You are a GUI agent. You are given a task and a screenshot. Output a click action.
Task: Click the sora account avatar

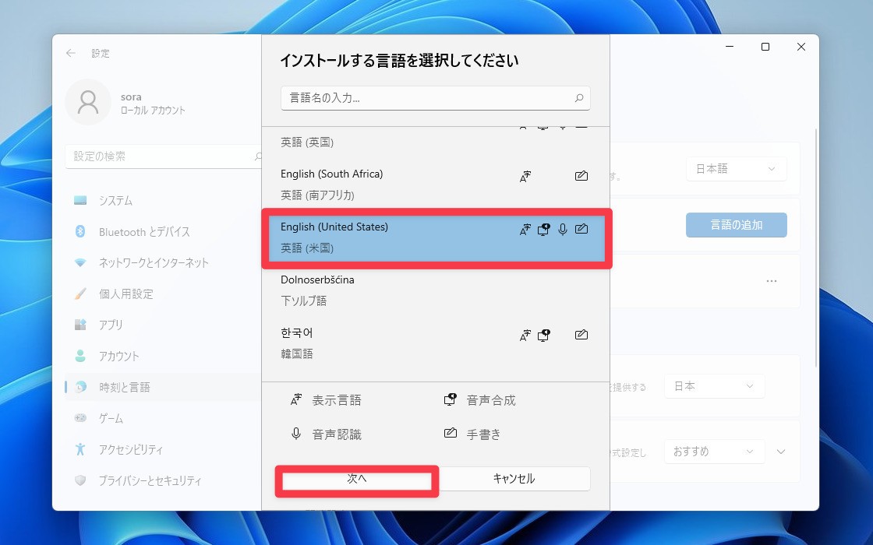pyautogui.click(x=88, y=102)
